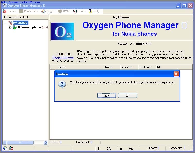
Task: Click left arrow of explorer scrollbar
Action: pos(5,142)
